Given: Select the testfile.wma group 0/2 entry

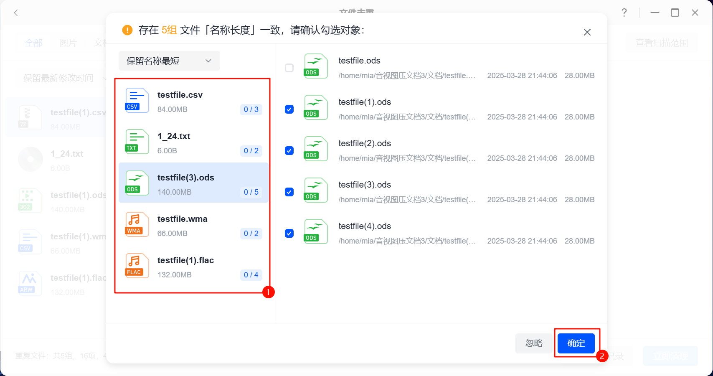Looking at the screenshot, I should pos(193,224).
